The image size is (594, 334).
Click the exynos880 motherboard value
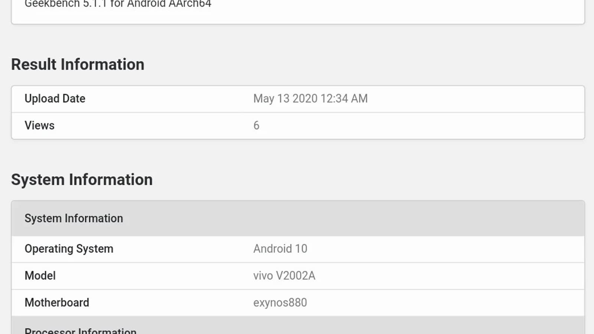pos(280,302)
